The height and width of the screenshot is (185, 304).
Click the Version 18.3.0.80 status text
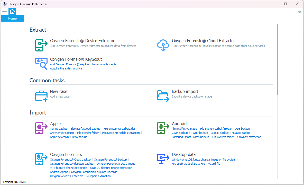point(15,182)
